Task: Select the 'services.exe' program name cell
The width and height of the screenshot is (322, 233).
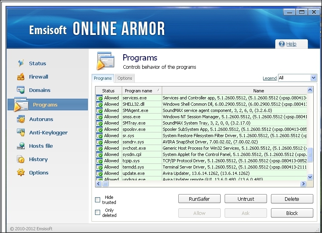Action: pos(142,98)
